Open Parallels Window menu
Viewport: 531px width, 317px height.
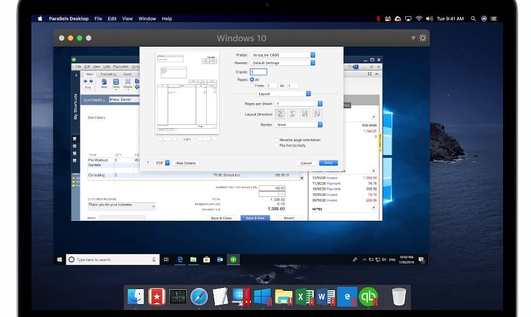point(147,19)
